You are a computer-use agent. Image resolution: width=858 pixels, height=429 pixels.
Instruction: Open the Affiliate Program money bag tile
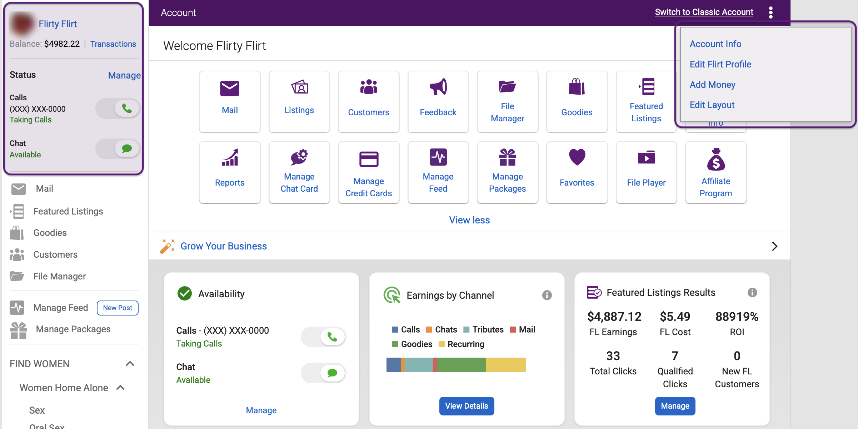[x=716, y=172]
